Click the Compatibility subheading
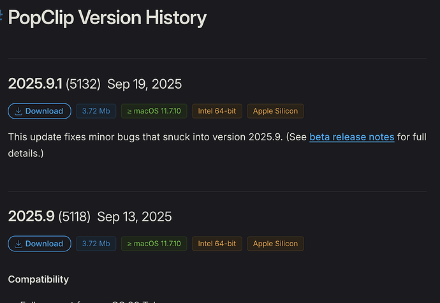The height and width of the screenshot is (303, 440). (38, 279)
